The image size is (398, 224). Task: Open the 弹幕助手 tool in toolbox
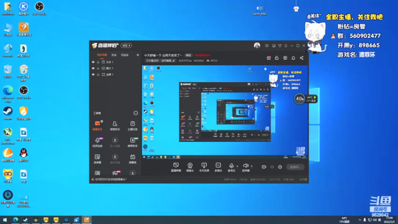click(97, 126)
